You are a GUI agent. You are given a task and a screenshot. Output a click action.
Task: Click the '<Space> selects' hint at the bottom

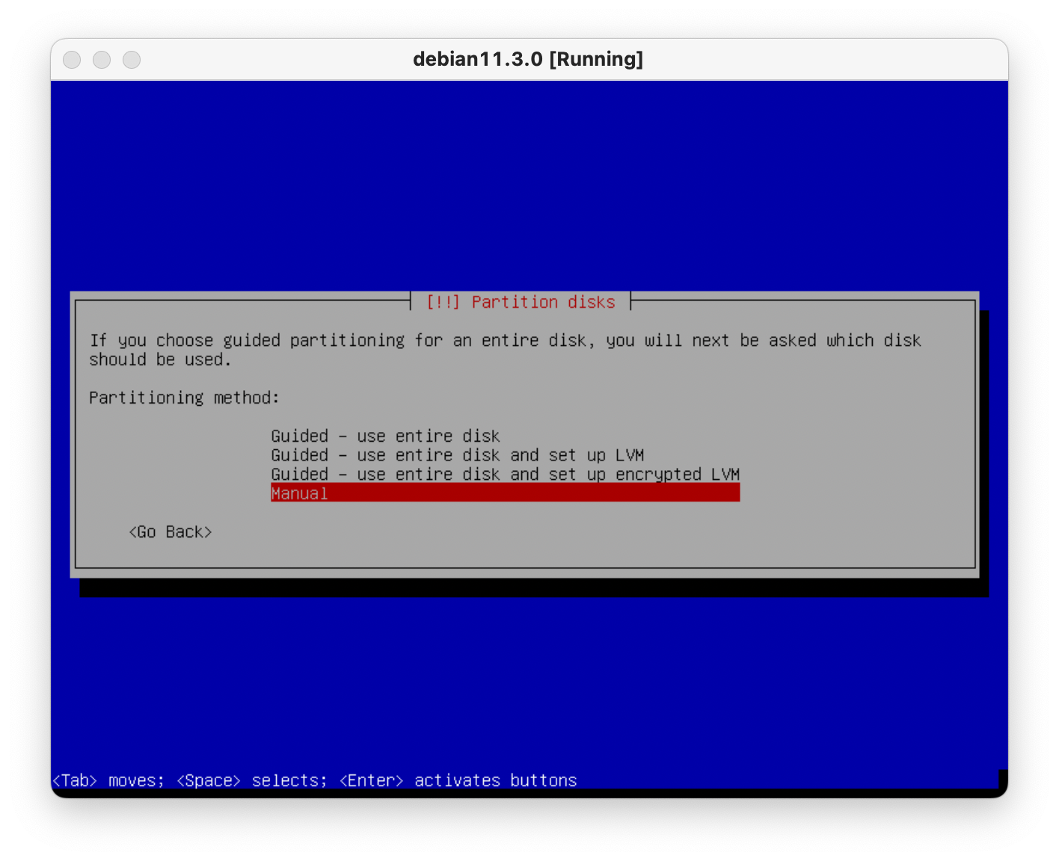251,780
